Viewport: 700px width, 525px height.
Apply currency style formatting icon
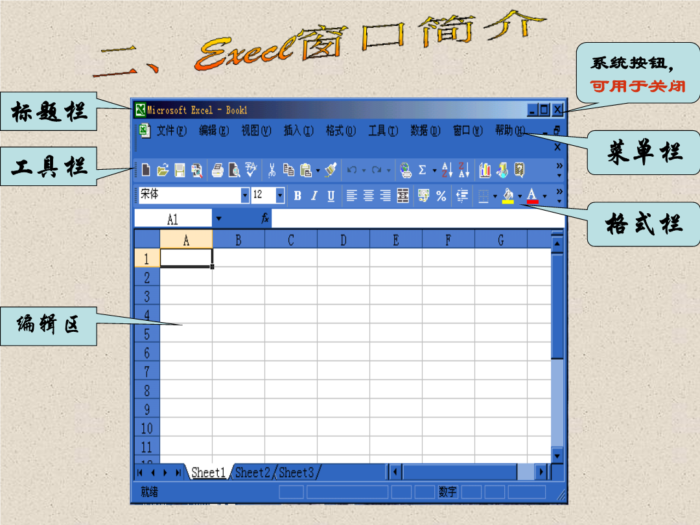pos(424,196)
